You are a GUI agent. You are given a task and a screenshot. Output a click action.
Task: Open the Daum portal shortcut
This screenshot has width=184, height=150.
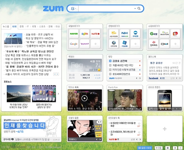coord(85,34)
